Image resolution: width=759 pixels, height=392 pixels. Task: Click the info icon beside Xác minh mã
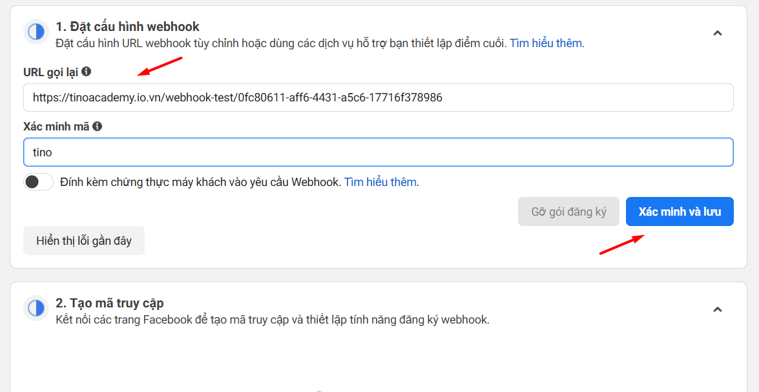coord(98,127)
